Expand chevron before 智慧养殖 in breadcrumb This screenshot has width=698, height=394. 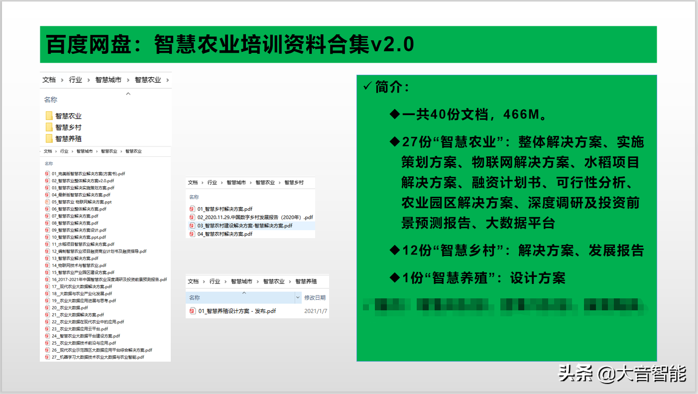coord(290,281)
